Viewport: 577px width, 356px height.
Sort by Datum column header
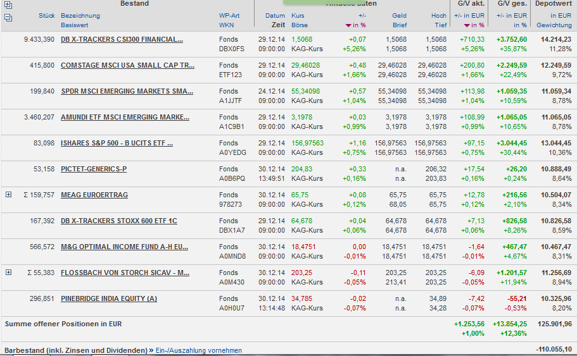click(x=275, y=15)
